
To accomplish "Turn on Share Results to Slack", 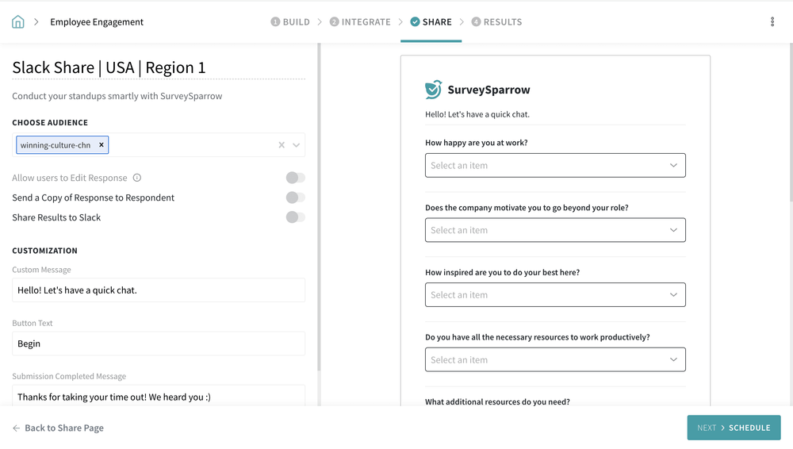I will [295, 217].
